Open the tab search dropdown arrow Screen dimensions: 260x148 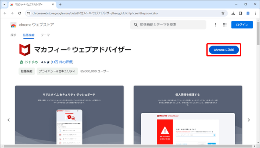click(4, 4)
